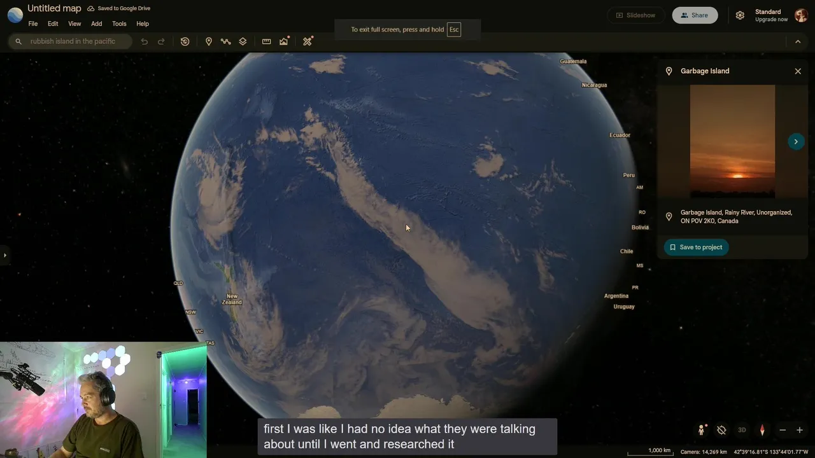Click the Esc key hint in fullscreen notice
Image resolution: width=815 pixels, height=458 pixels.
[x=454, y=29]
